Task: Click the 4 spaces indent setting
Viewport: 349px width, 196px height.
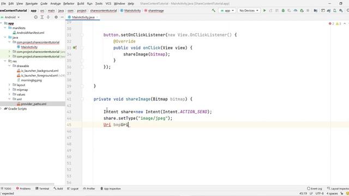Action: [x=332, y=194]
